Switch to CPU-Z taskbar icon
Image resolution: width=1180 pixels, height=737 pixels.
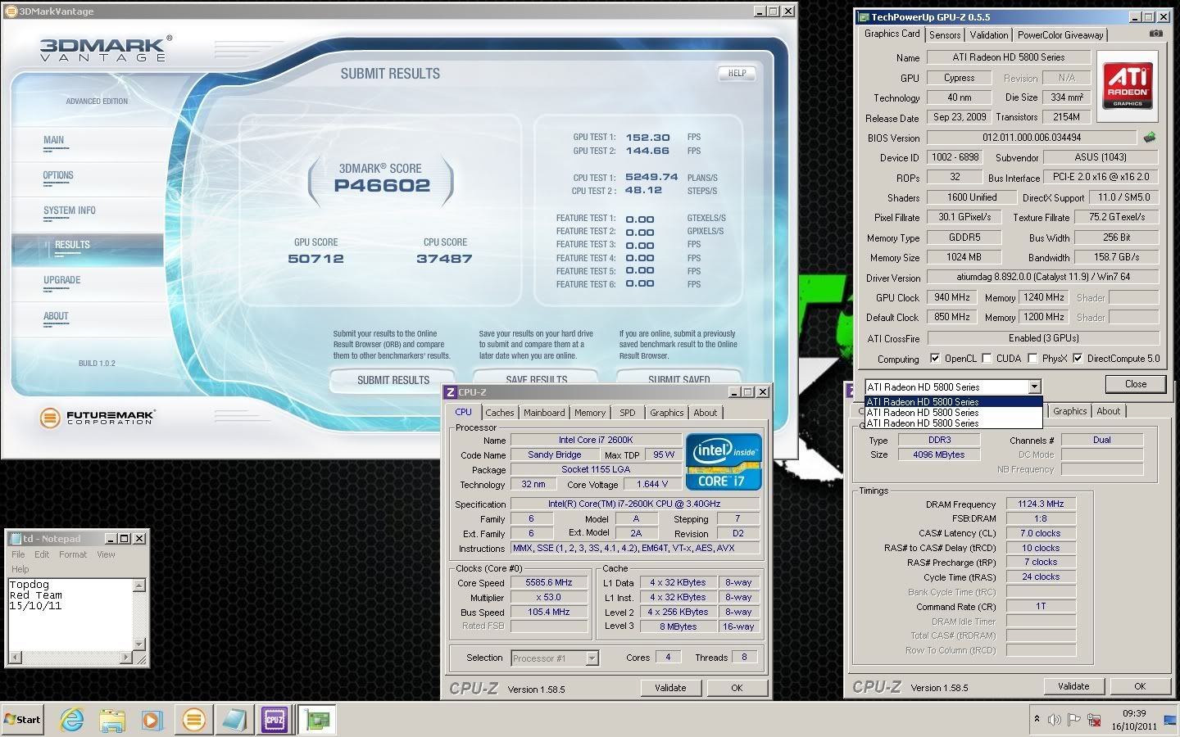[x=275, y=720]
